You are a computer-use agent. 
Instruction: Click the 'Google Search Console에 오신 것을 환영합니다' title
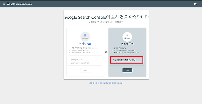click(106, 17)
